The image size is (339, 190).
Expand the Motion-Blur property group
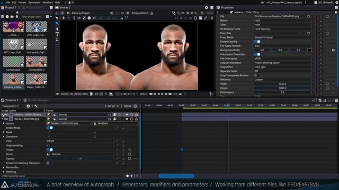pyautogui.click(x=4, y=167)
